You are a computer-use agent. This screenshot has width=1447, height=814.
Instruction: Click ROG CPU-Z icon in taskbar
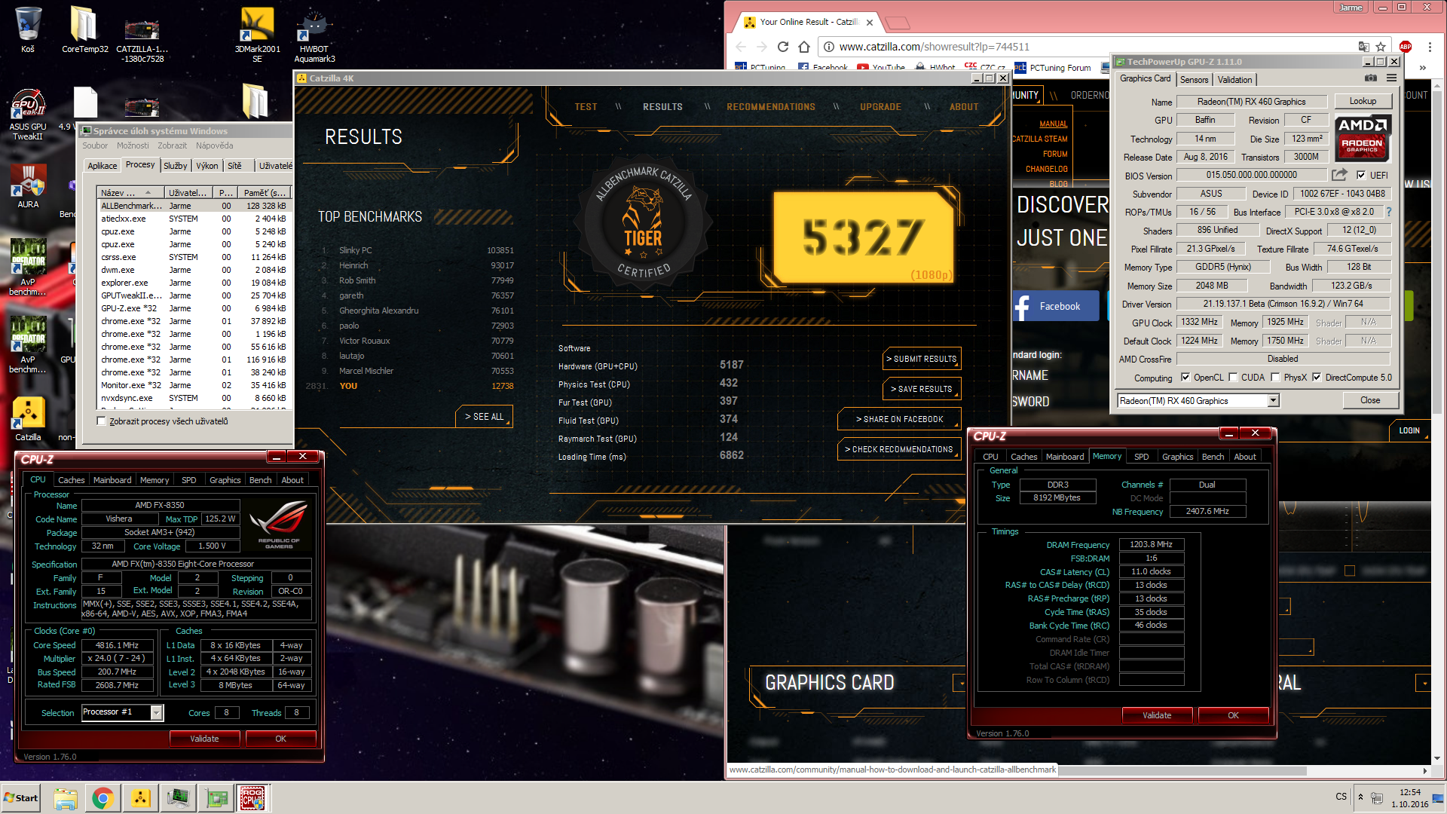252,798
